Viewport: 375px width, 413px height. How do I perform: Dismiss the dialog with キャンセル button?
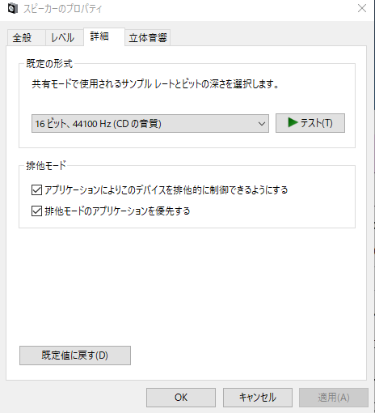click(x=258, y=398)
